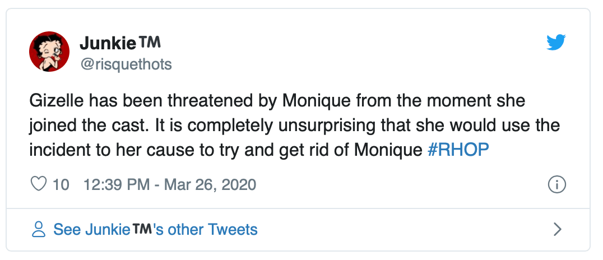Open the Betty Boop profile avatar
Viewport: 603px width, 260px height.
[x=49, y=52]
